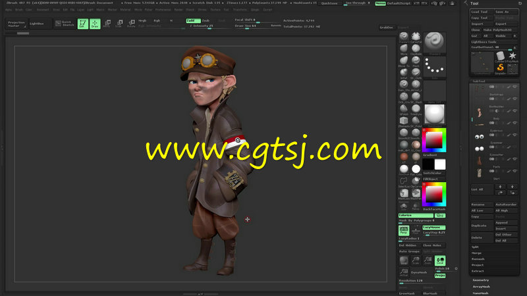Click the upper color picker square
The width and height of the screenshot is (527, 296).
click(434, 140)
